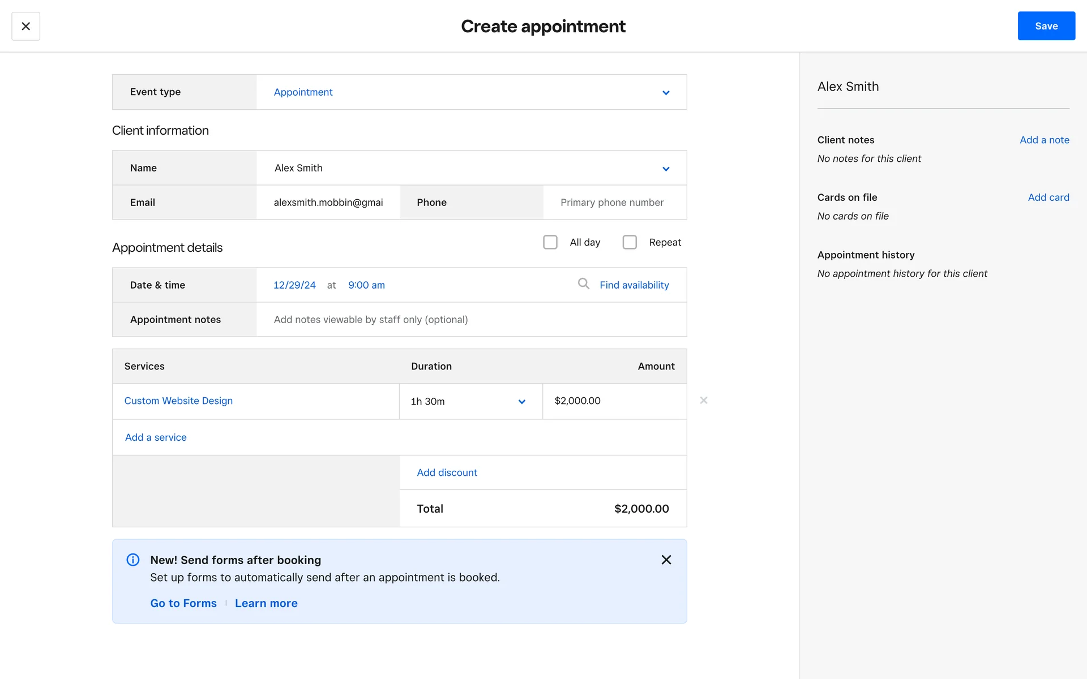Focus the Primary phone number field

(614, 203)
